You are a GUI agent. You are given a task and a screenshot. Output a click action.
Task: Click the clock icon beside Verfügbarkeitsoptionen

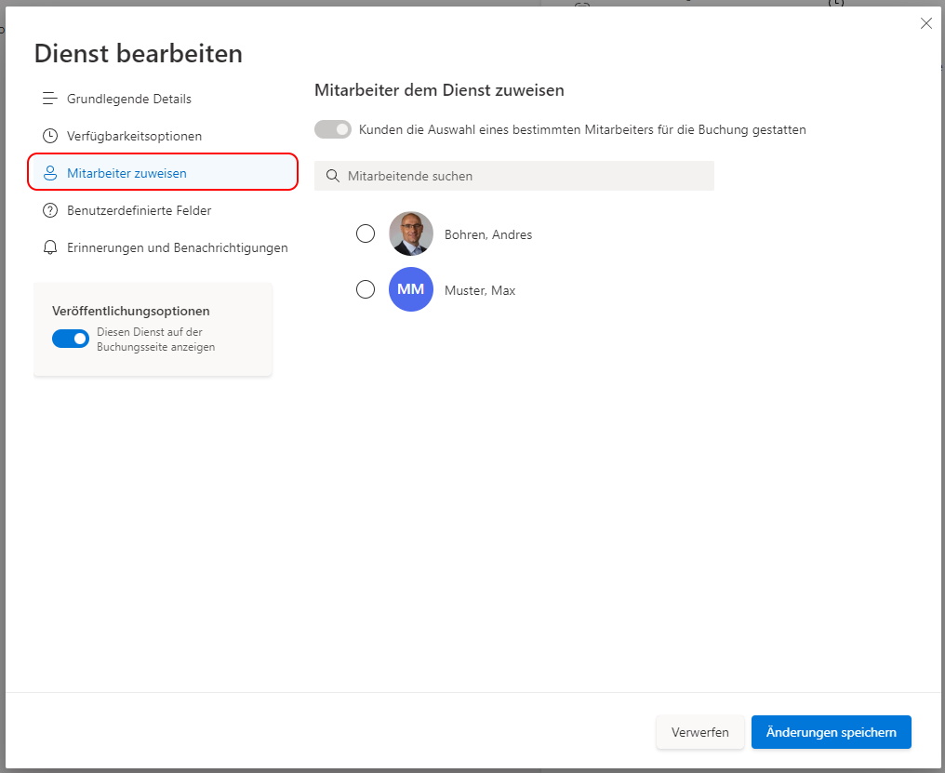pyautogui.click(x=50, y=136)
